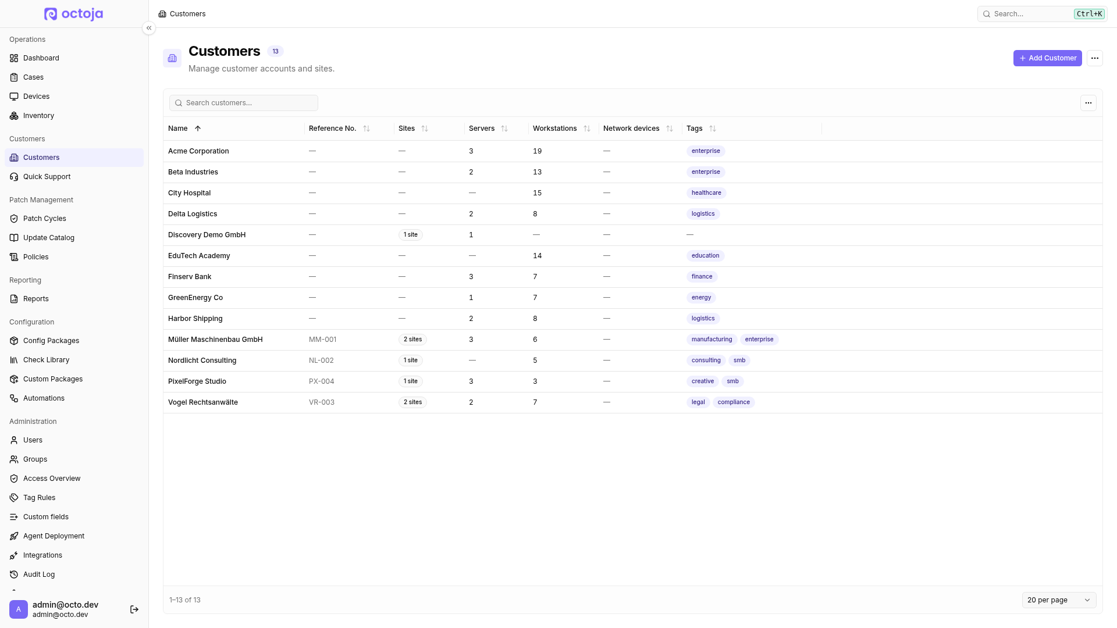Click the Agent Deployment rocket icon
Image resolution: width=1117 pixels, height=628 pixels.
[14, 536]
